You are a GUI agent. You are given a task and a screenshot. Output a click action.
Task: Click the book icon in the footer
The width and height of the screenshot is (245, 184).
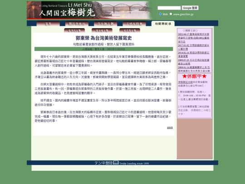pyautogui.click(x=116, y=162)
